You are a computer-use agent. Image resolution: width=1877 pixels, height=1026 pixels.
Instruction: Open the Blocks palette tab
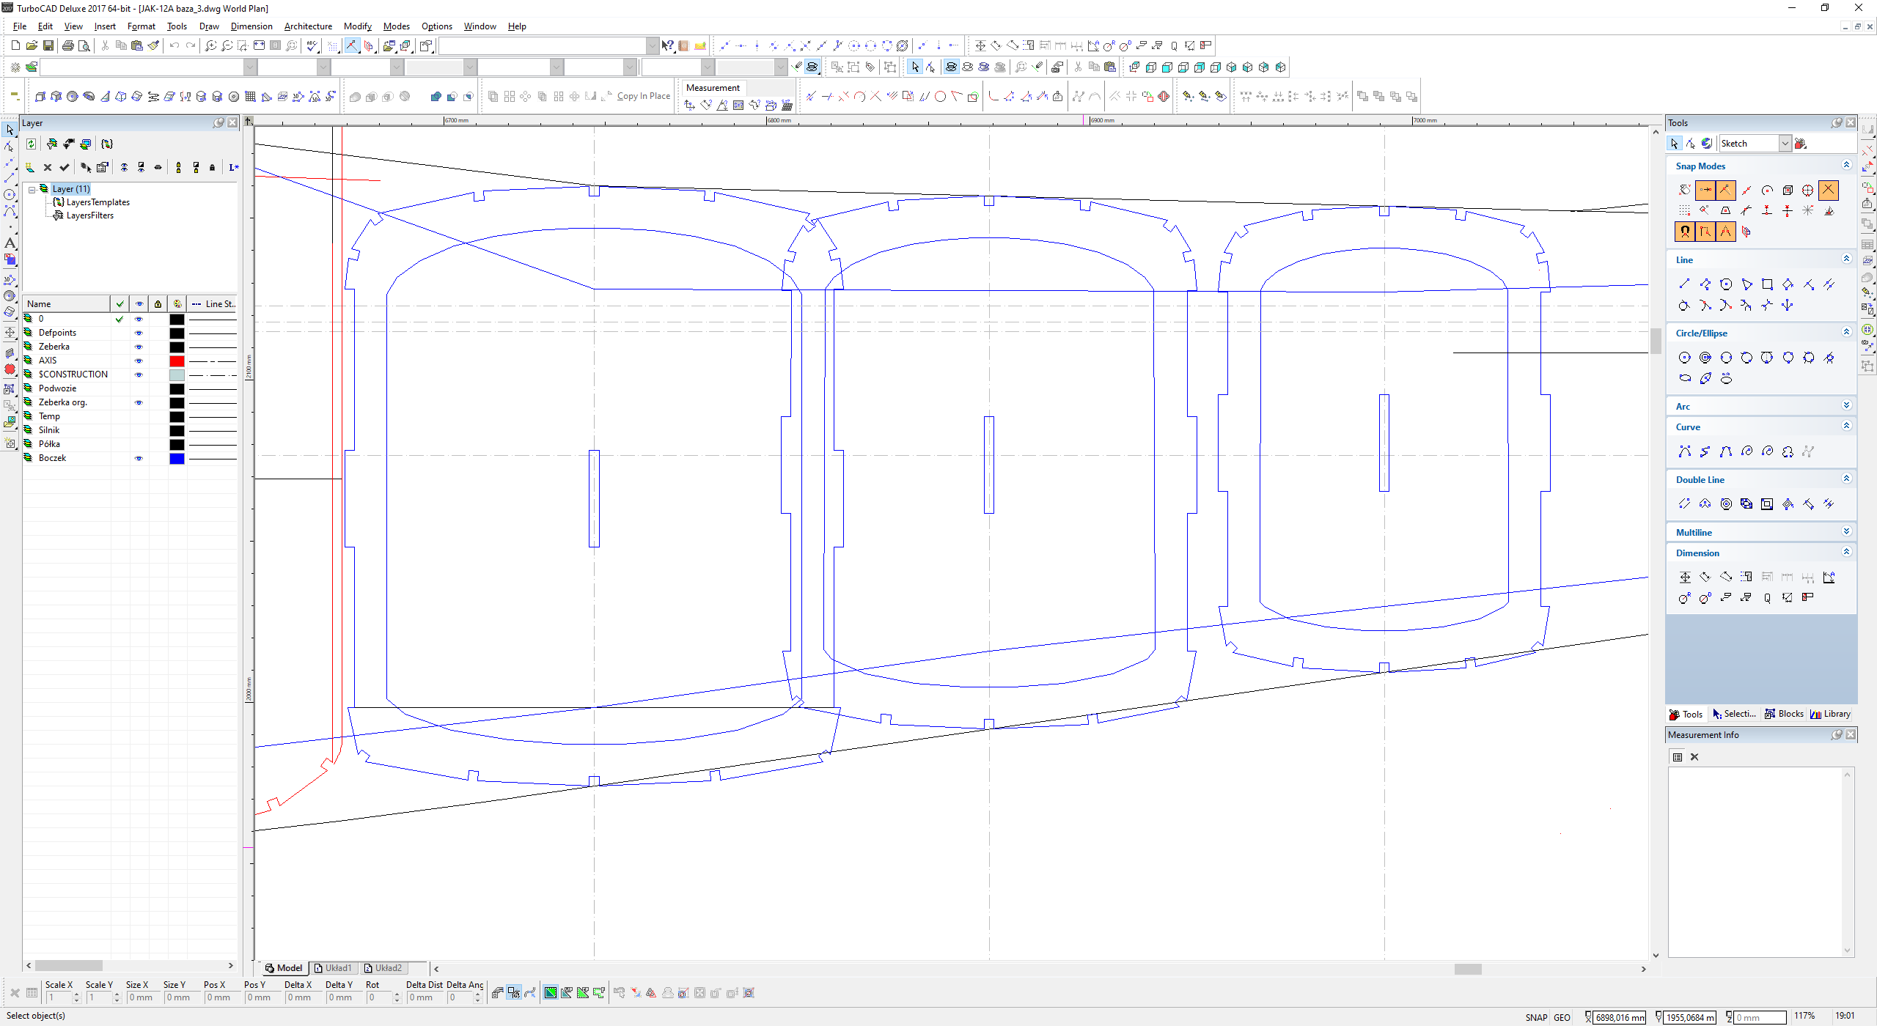(x=1784, y=714)
